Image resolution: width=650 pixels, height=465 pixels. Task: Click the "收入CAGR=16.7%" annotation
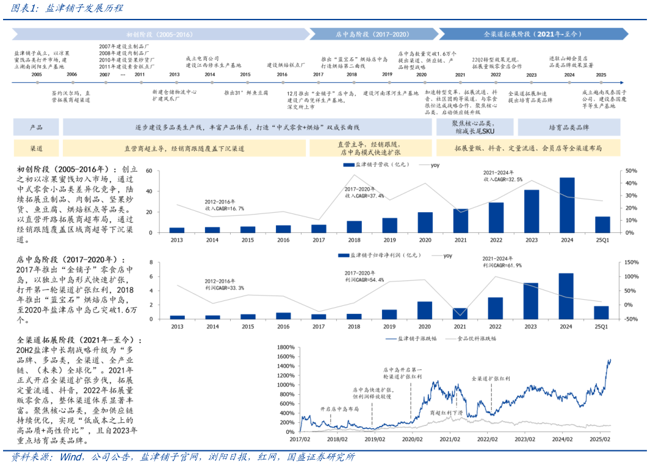225,208
